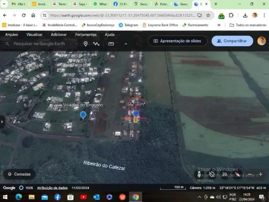Expand hidden bookmarks with the » chevron

click(x=219, y=25)
